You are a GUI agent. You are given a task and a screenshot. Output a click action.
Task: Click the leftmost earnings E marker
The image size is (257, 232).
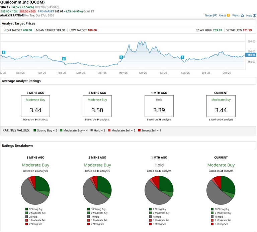click(x=4, y=52)
